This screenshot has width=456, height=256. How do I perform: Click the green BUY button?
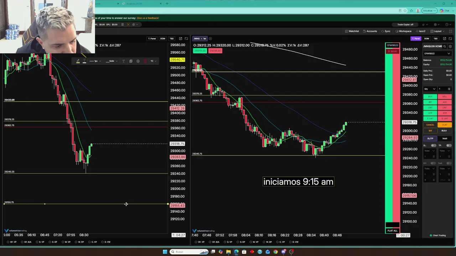(430, 97)
